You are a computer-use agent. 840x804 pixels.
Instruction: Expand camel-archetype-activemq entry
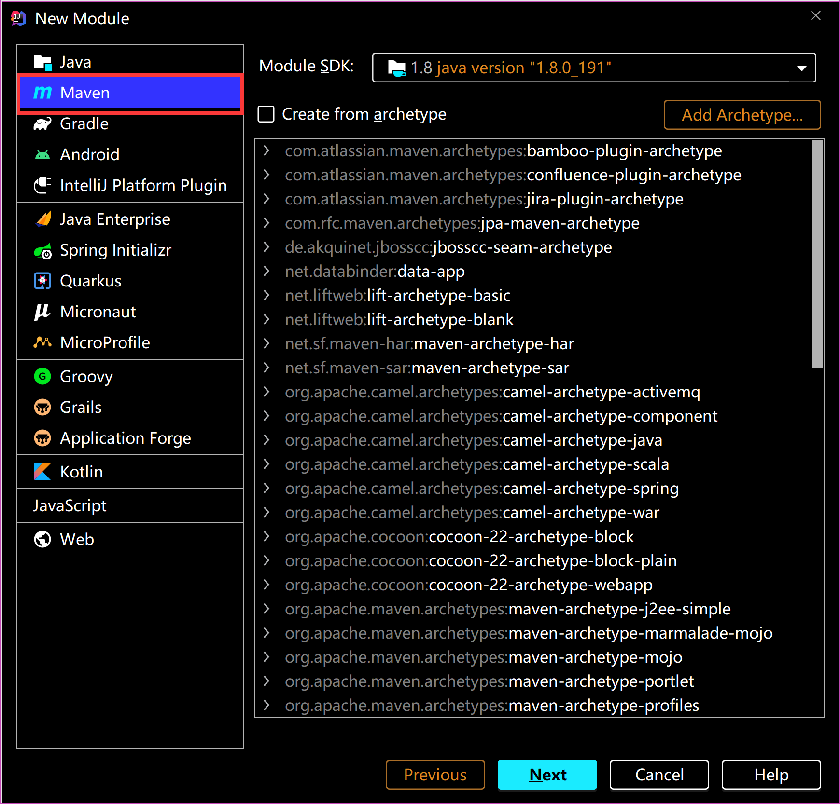click(x=266, y=392)
